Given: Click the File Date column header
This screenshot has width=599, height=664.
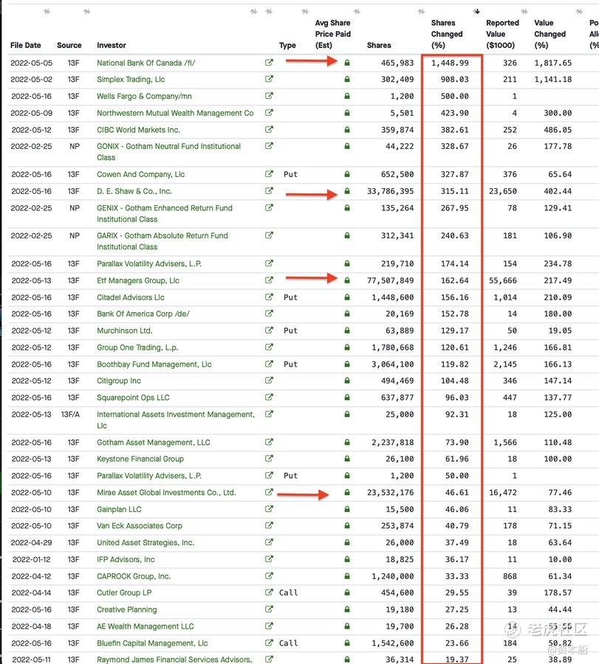Looking at the screenshot, I should click(x=25, y=45).
